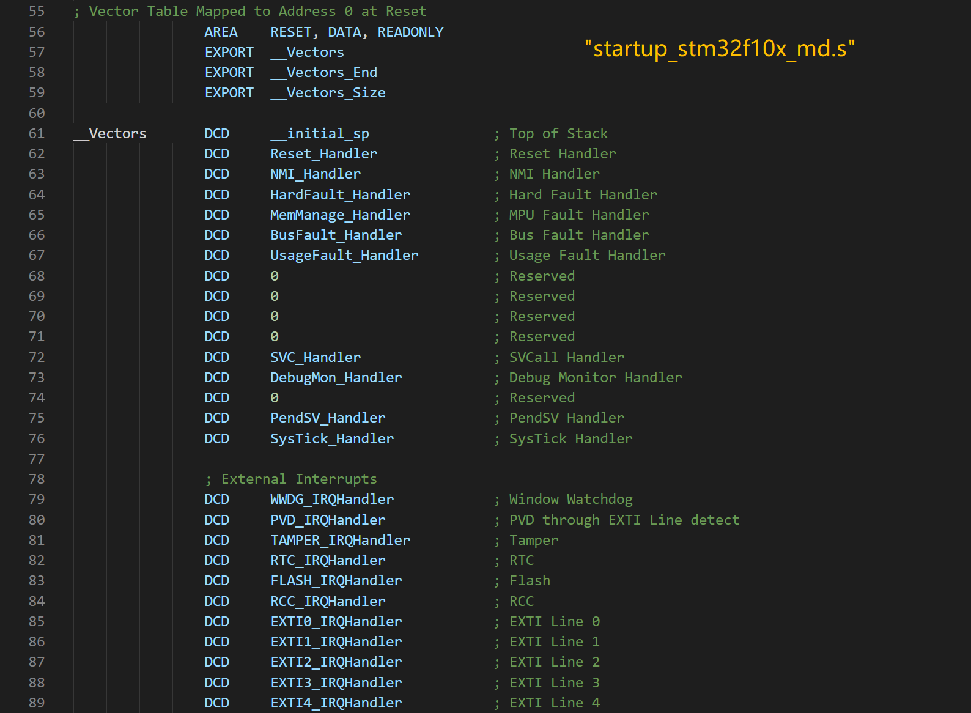Click PendSV_Handler symbol

point(328,418)
